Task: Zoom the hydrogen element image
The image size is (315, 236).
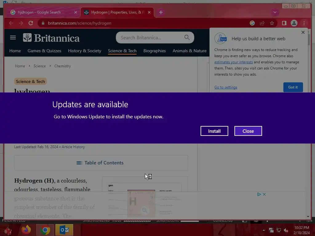Action: [x=145, y=210]
